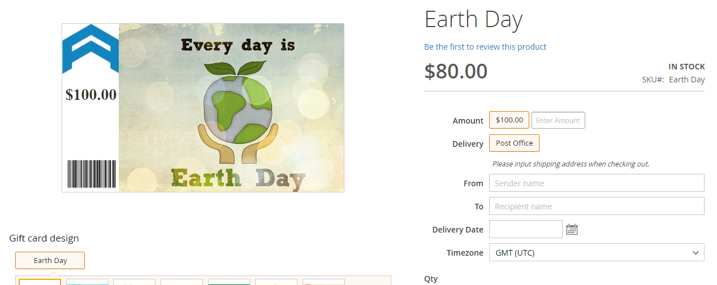Screen dimensions: 717x285
Task: Click the blue chevron logo on gift card
Action: coord(90,49)
